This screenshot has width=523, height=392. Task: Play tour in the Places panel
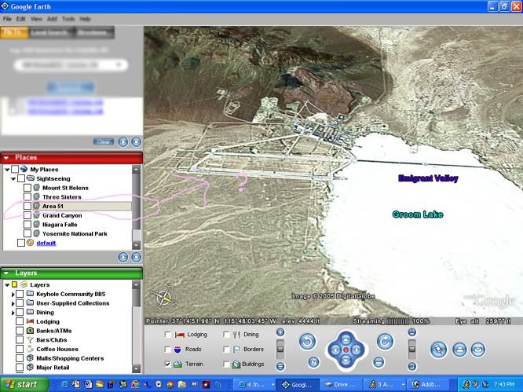click(x=123, y=257)
